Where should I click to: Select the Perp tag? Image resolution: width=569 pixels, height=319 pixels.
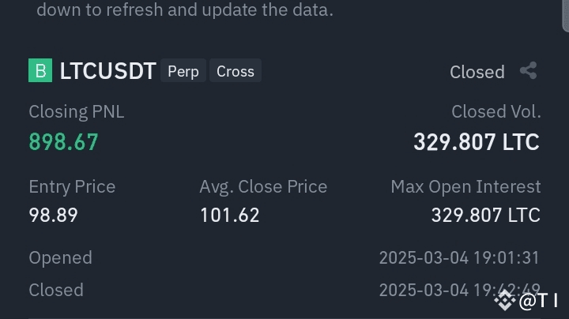coord(183,71)
